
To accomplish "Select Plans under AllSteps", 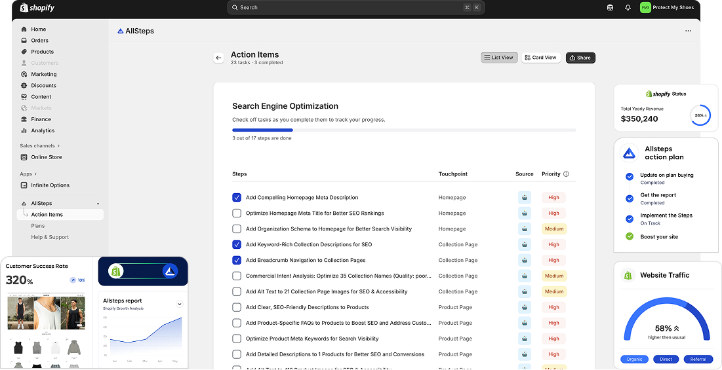I will coord(38,226).
